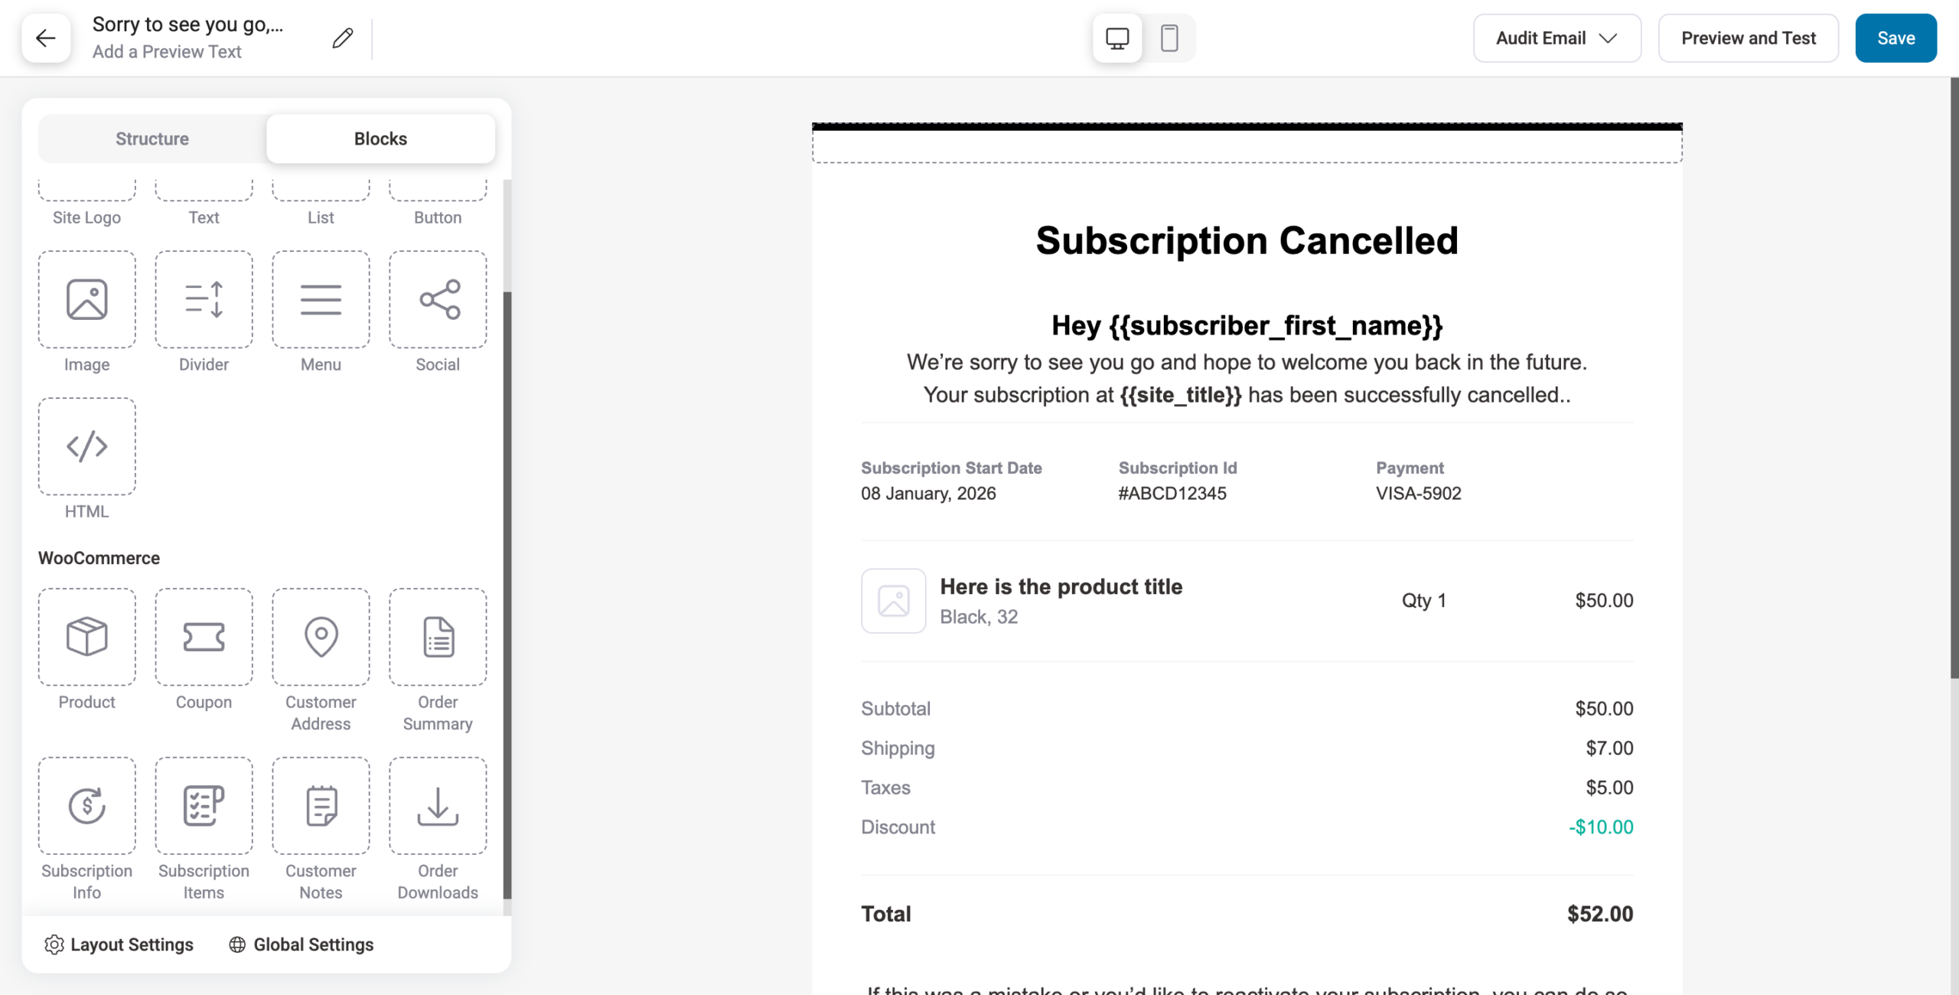
Task: Add the HTML block
Action: point(86,446)
